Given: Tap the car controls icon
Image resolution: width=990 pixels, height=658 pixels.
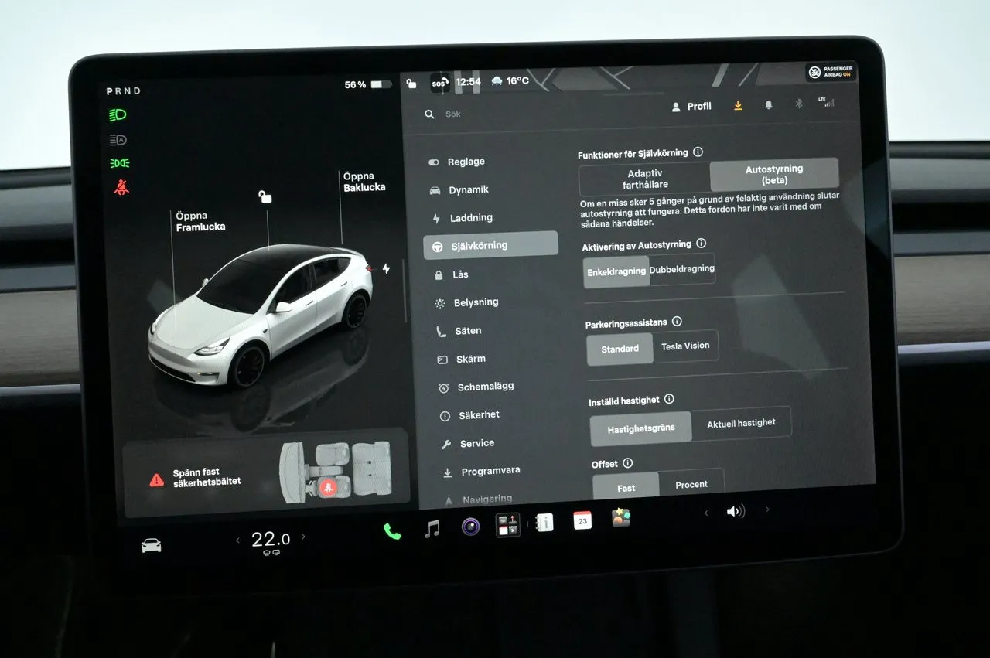Looking at the screenshot, I should [152, 546].
